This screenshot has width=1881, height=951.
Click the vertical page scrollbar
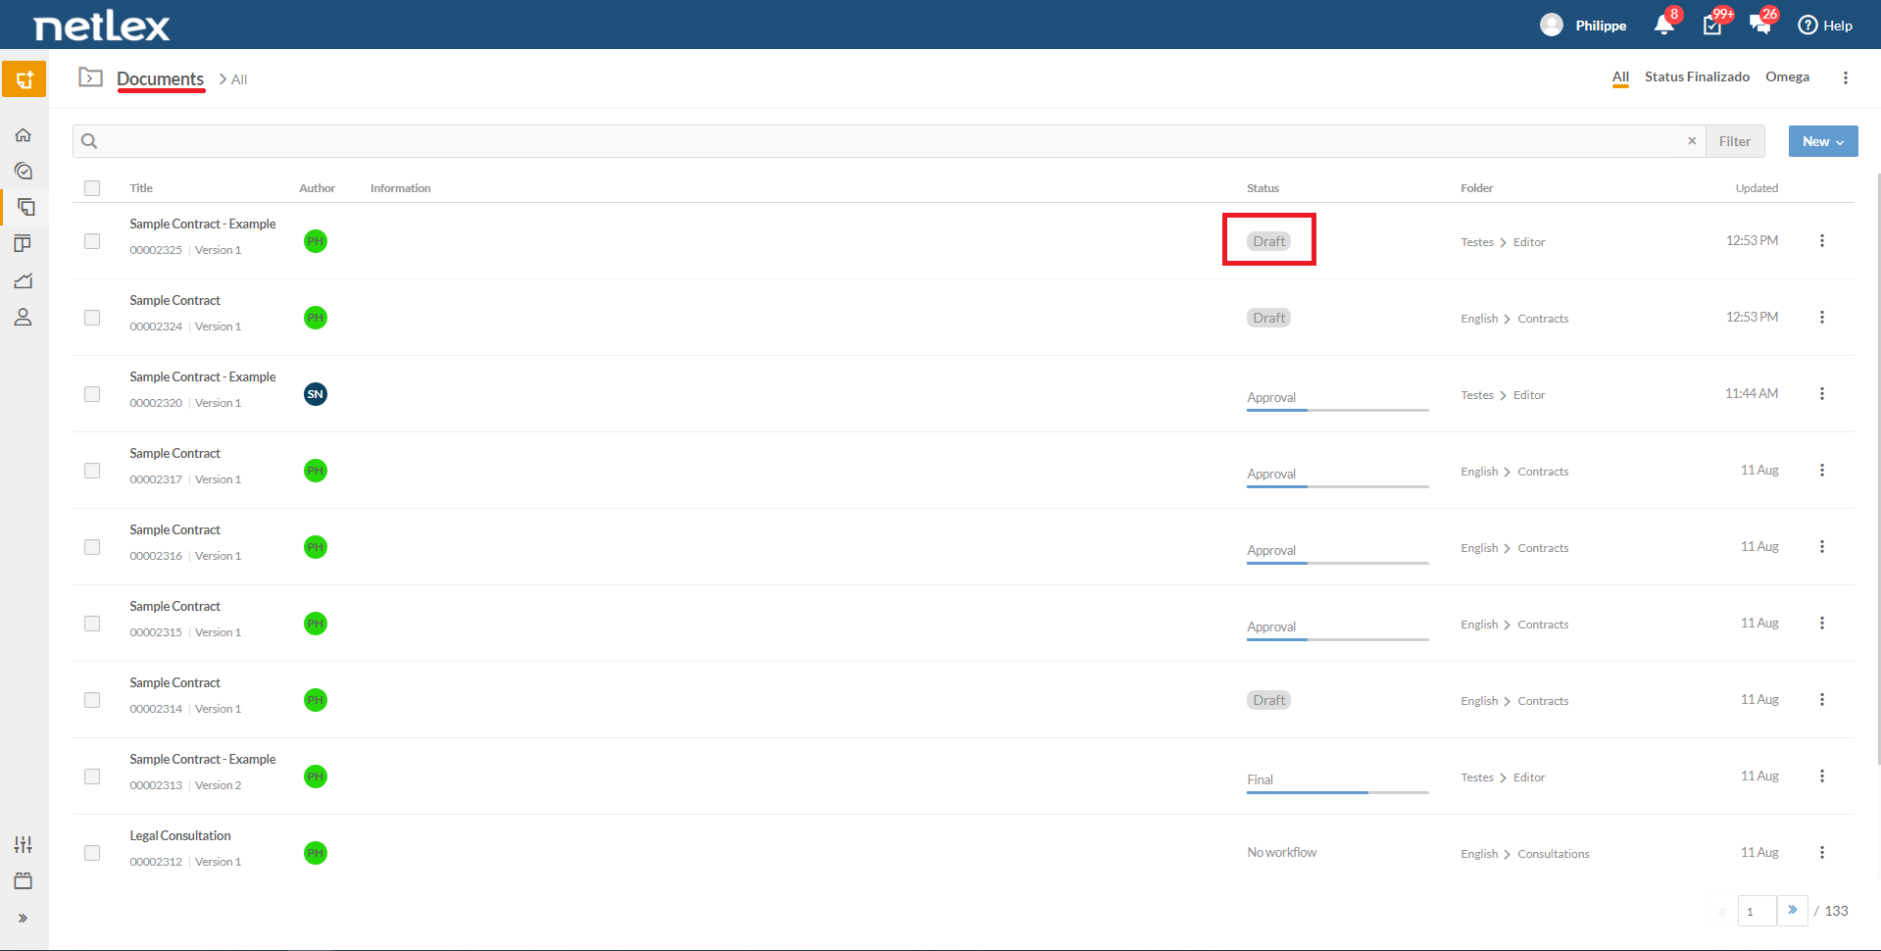pyautogui.click(x=1878, y=469)
